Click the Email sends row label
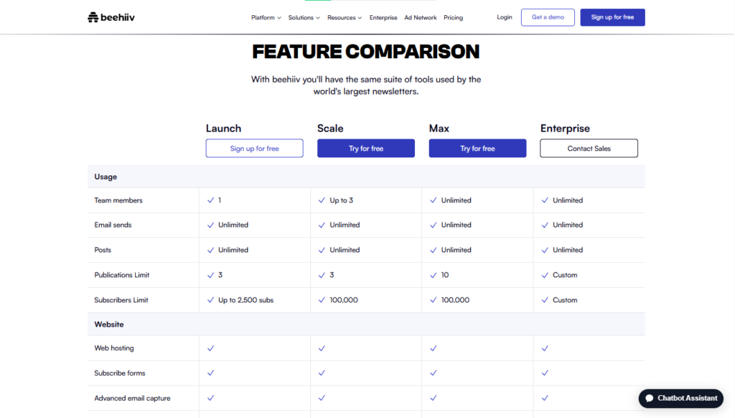The width and height of the screenshot is (735, 418). (113, 225)
